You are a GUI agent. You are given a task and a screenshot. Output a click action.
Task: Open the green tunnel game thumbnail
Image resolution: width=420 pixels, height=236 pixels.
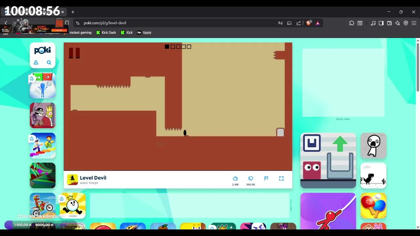[43, 175]
